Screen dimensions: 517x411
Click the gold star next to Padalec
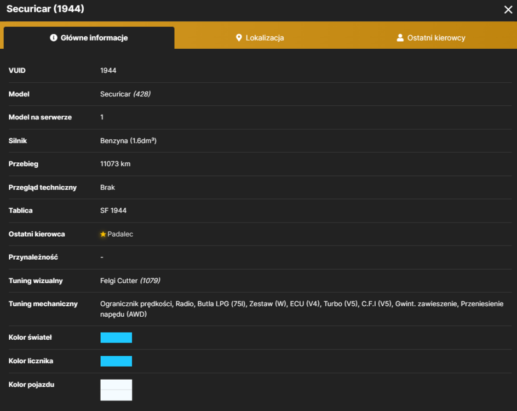[x=103, y=234]
